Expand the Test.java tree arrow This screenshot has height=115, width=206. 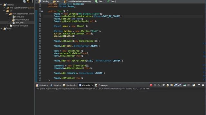pyautogui.click(x=10, y=23)
